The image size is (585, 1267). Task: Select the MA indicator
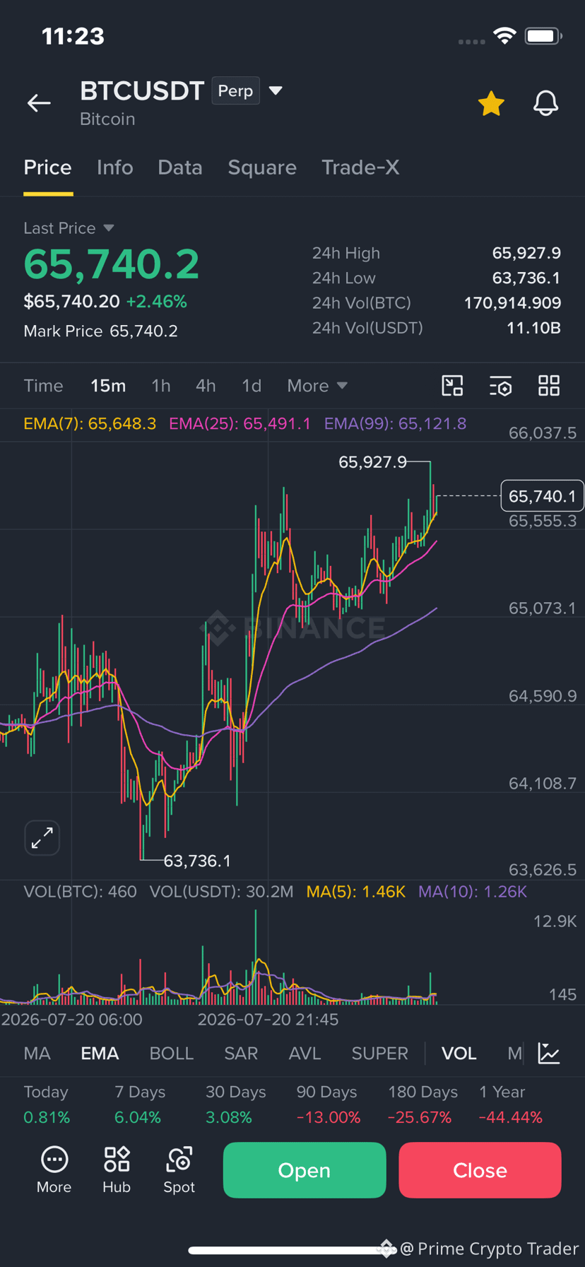tap(37, 1054)
